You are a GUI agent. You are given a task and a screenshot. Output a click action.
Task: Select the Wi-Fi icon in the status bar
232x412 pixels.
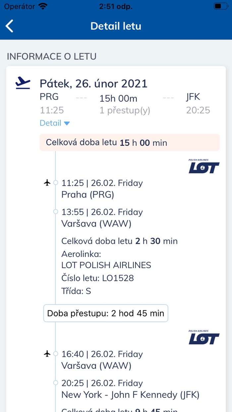pos(43,6)
